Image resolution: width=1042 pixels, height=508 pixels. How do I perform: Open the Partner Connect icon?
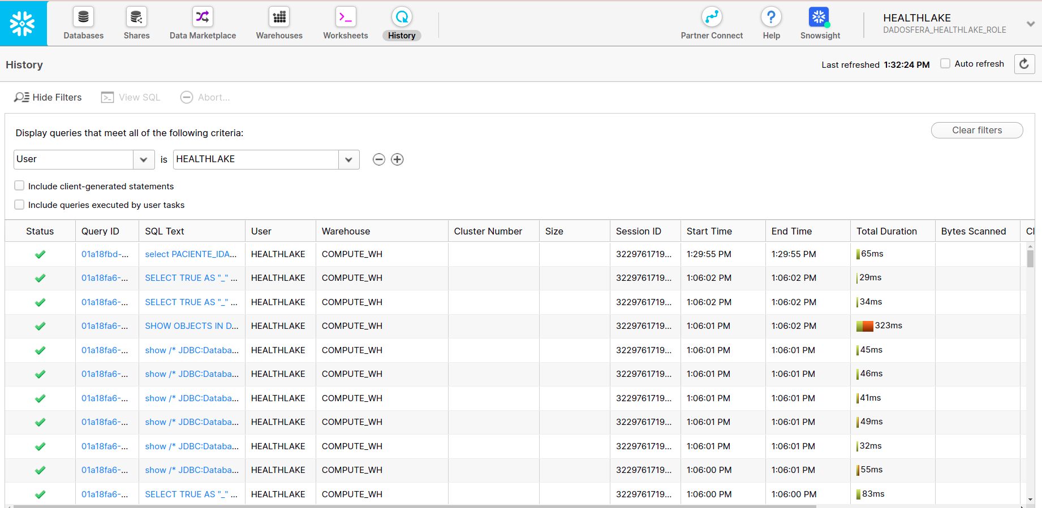point(712,17)
